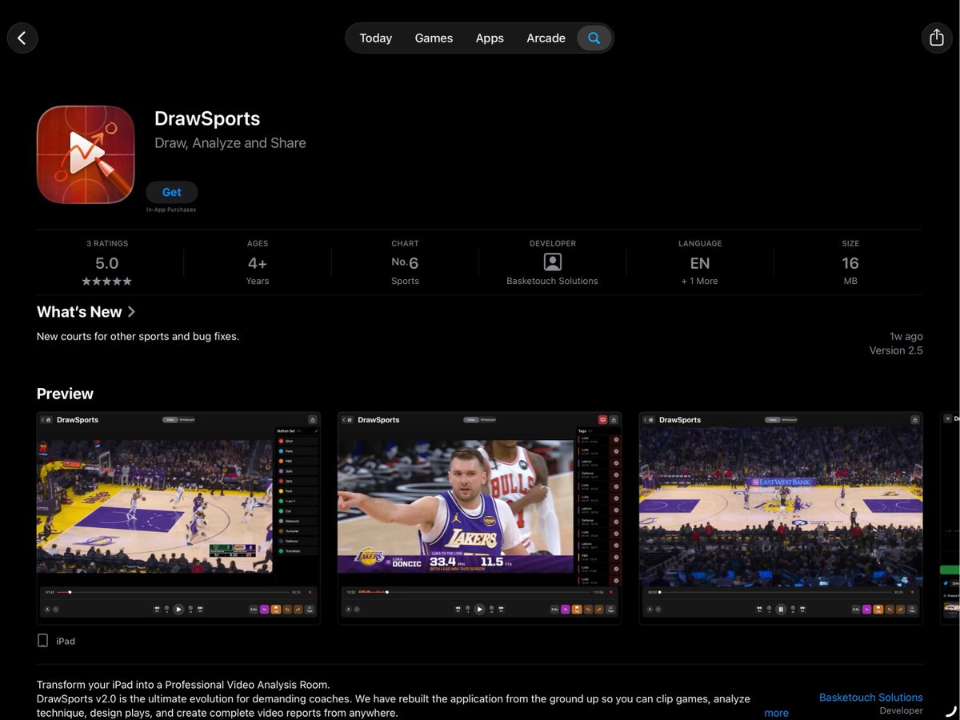Switch to the Games tab

click(x=434, y=38)
